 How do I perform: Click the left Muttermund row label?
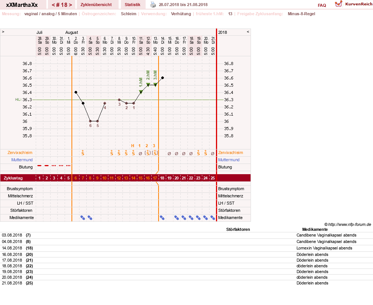[22, 160]
